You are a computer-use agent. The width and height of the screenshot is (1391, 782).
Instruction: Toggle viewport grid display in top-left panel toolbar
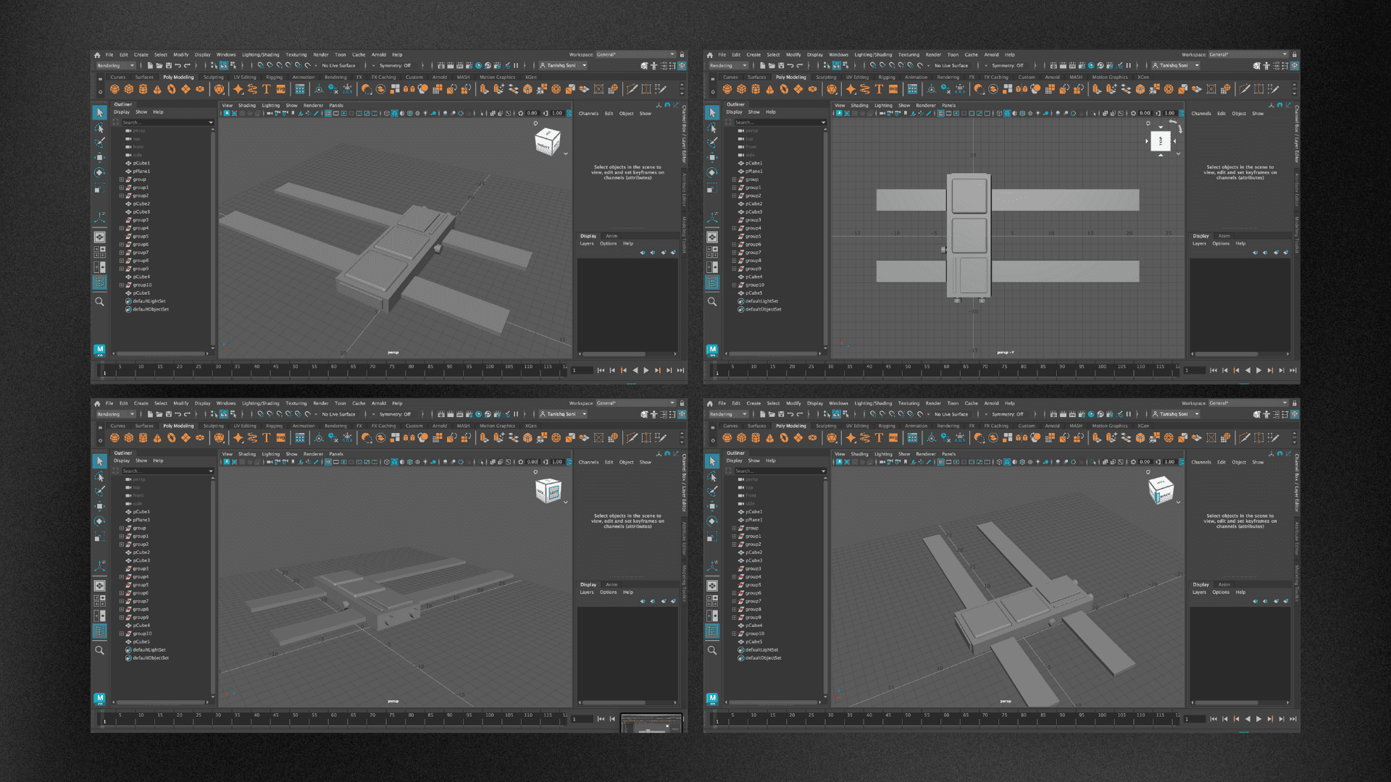point(328,113)
